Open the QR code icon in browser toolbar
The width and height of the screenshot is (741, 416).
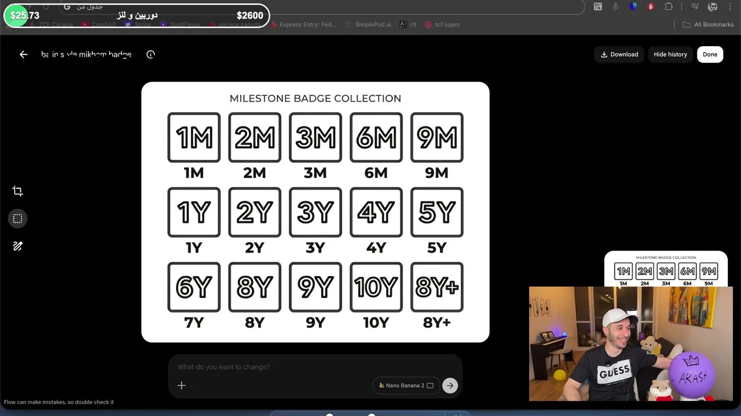pos(598,6)
